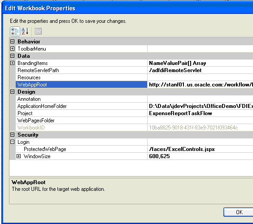Edit the ProtectedWebPage value field

pos(200,149)
